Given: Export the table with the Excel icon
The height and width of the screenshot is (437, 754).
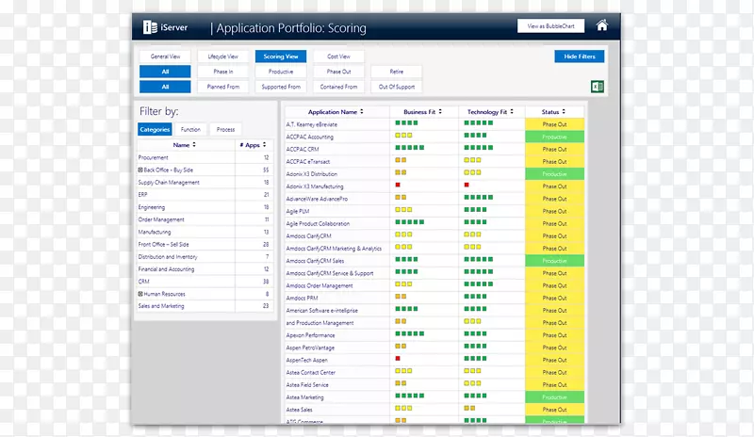Looking at the screenshot, I should pyautogui.click(x=597, y=87).
